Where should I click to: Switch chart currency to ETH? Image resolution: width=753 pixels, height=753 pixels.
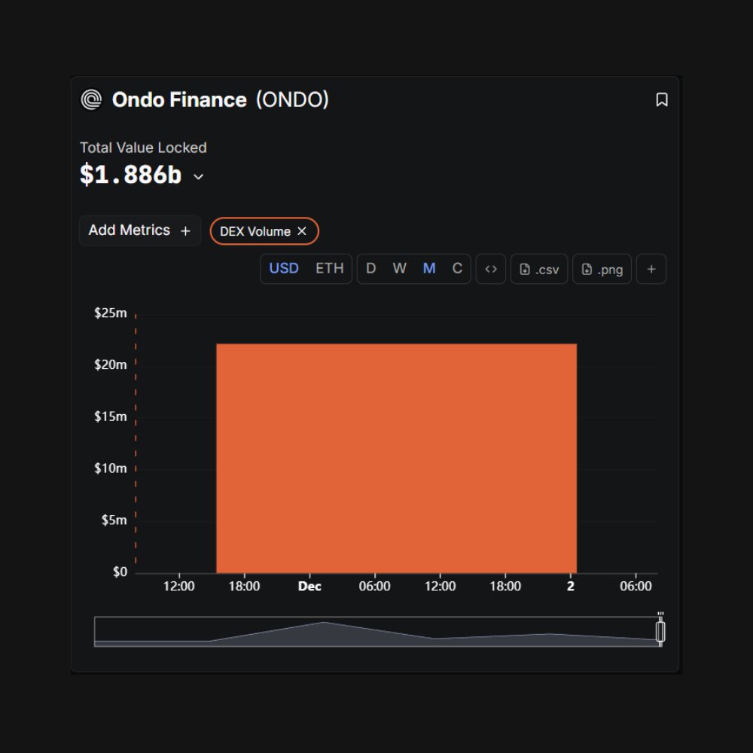coord(329,268)
